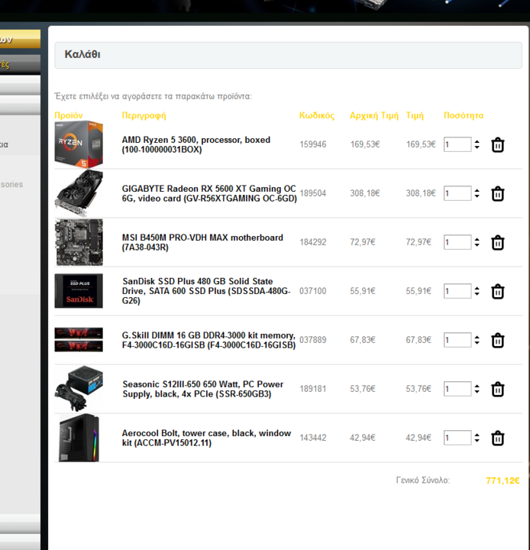Click the total amount 771,12€

tap(503, 480)
